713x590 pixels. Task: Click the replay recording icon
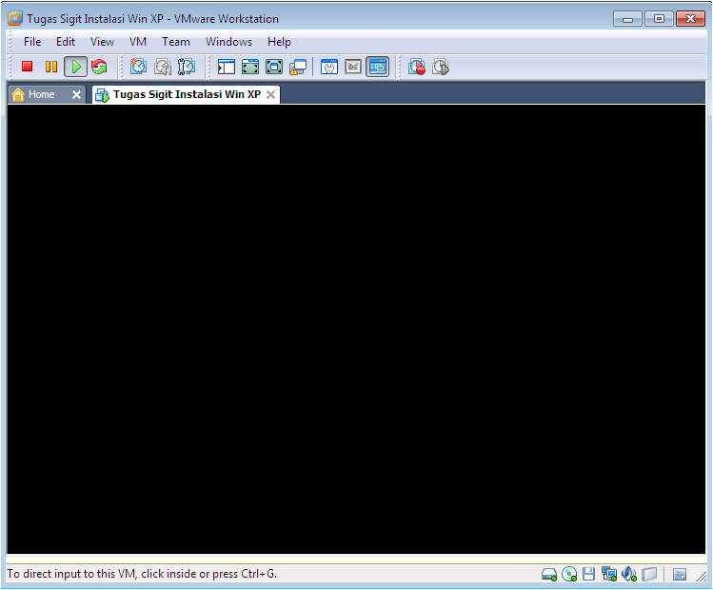click(x=440, y=67)
